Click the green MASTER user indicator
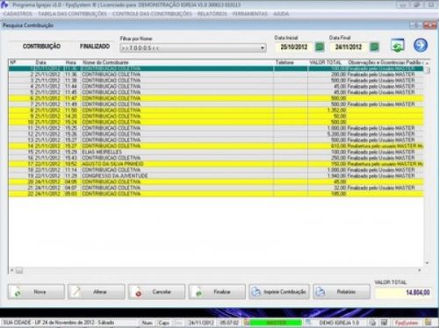Viewport: 439px width, 328px height. tap(276, 323)
